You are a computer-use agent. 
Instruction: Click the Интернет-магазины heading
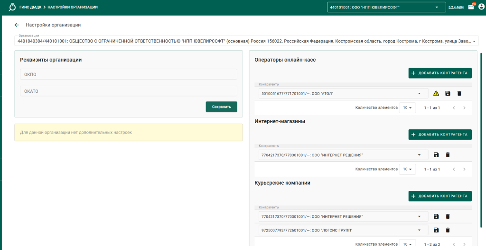tap(280, 121)
